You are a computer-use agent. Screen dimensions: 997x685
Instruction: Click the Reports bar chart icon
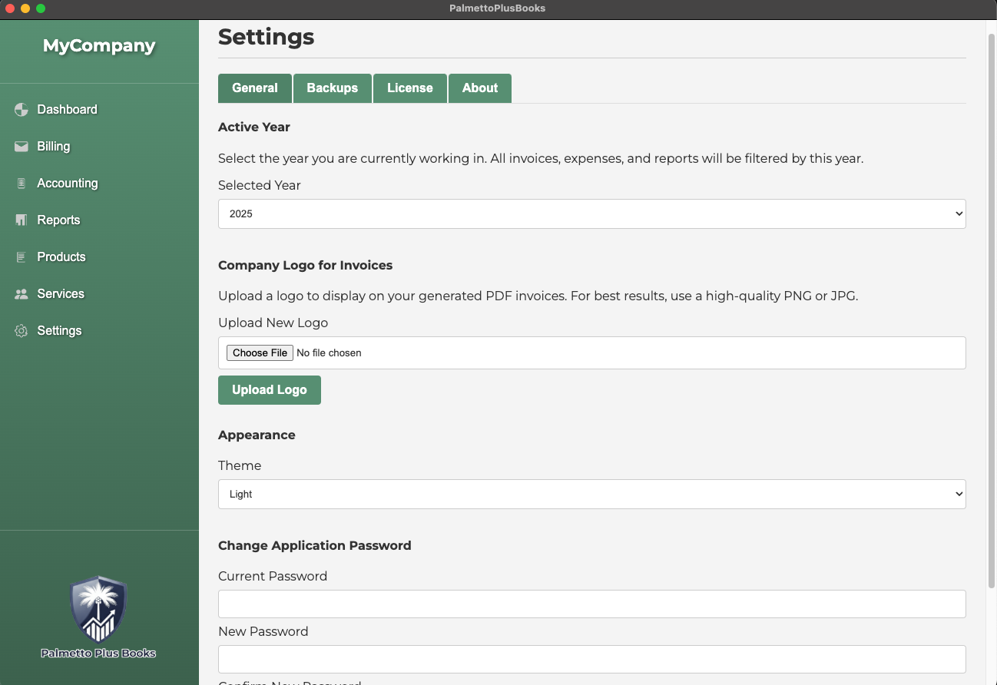[x=22, y=220]
